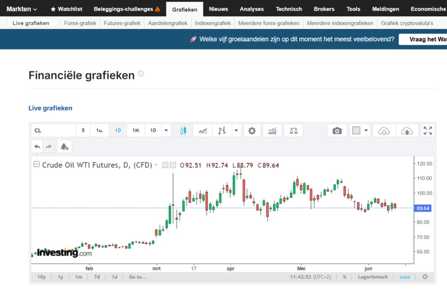This screenshot has width=447, height=291.
Task: Go to the Nieuws menu
Action: click(218, 9)
